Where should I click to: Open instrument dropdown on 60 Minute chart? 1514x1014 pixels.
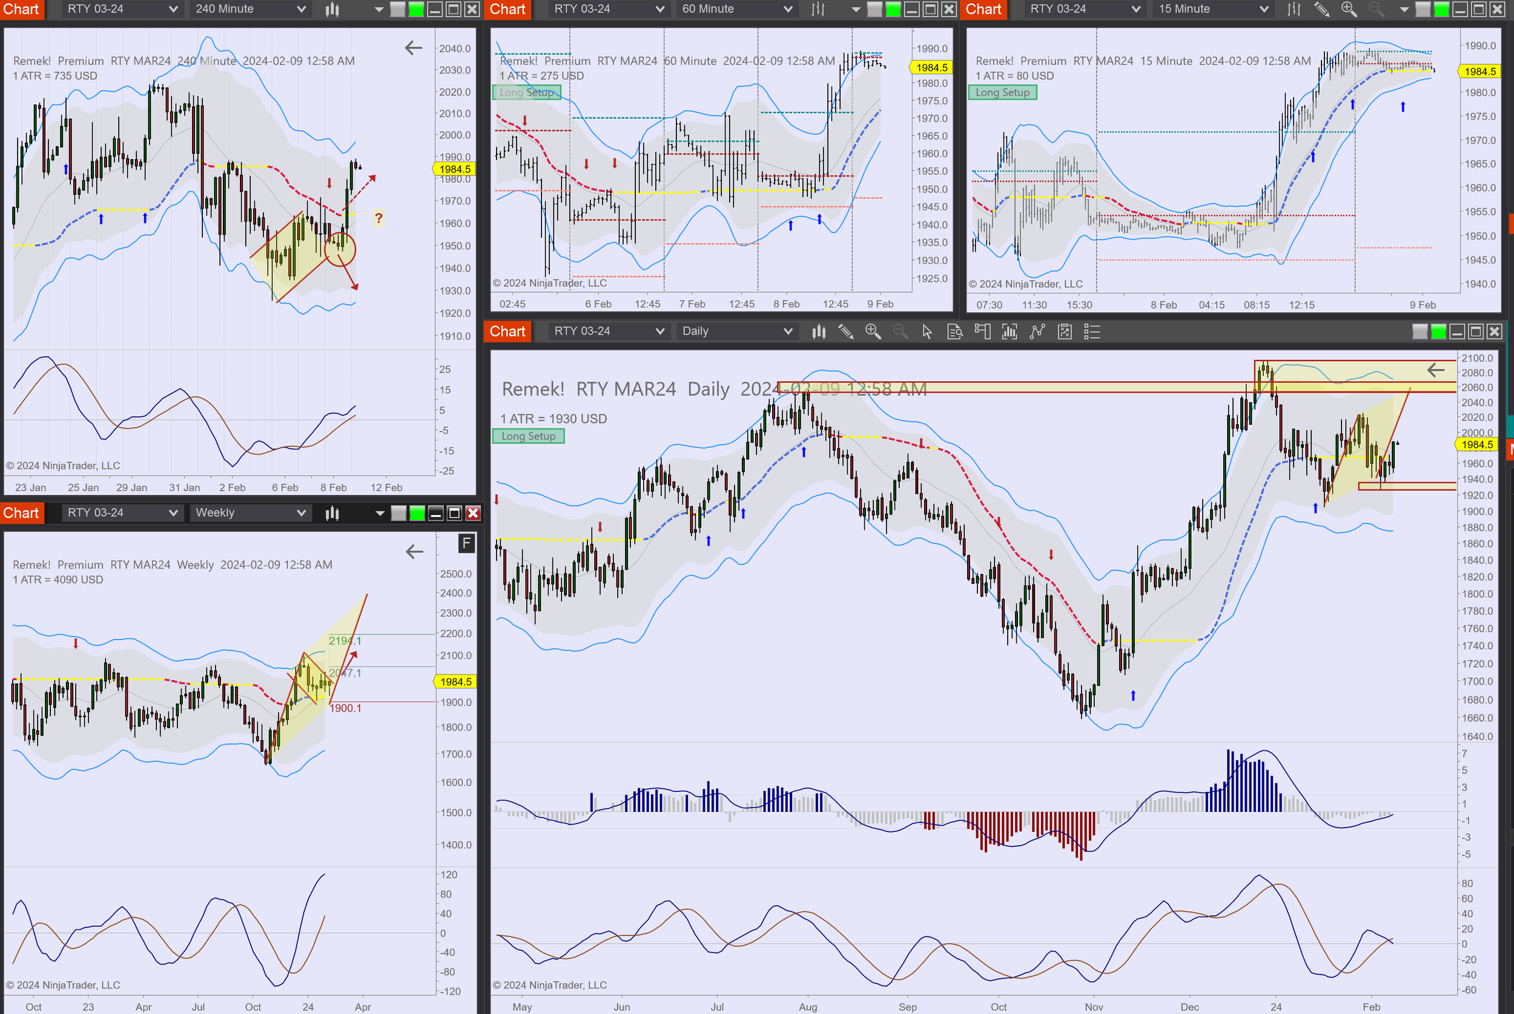[x=609, y=9]
